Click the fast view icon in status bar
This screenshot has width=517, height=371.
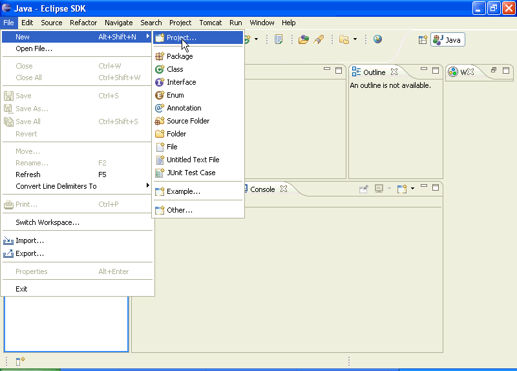[20, 361]
